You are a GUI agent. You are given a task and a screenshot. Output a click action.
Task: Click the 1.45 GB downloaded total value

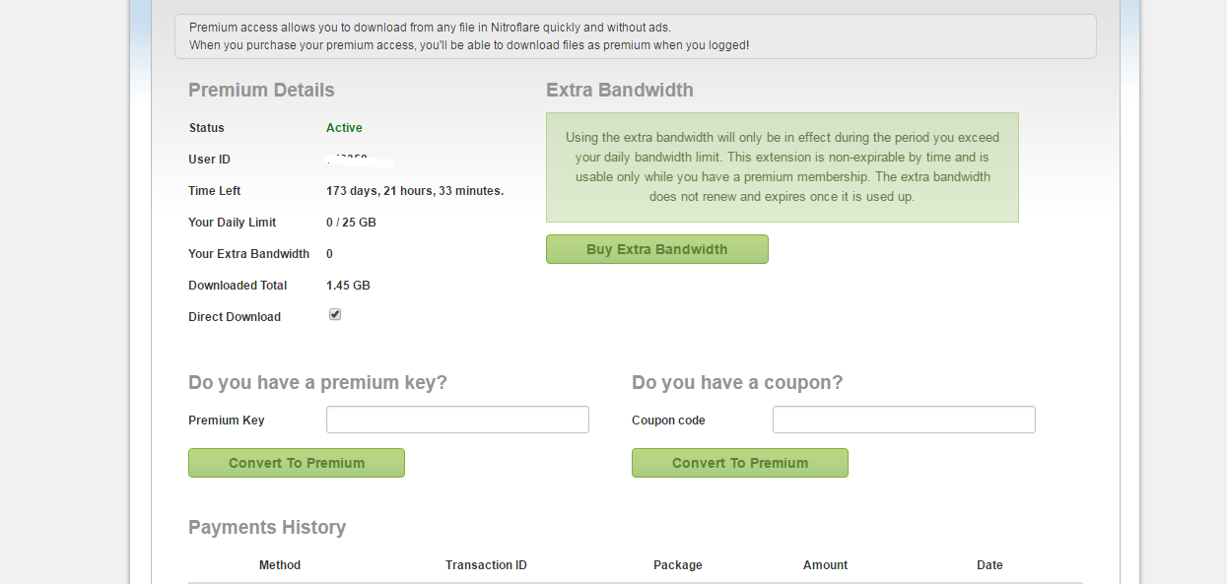[x=348, y=286]
